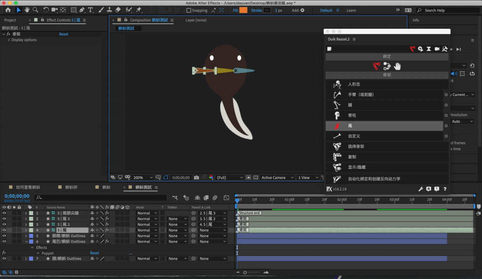Screen dimensions: 482x279
Task: Toggle tail option circle in Duik
Action: point(446,126)
